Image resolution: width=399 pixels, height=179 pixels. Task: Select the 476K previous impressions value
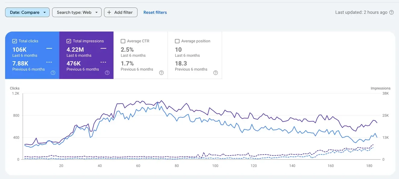click(74, 63)
